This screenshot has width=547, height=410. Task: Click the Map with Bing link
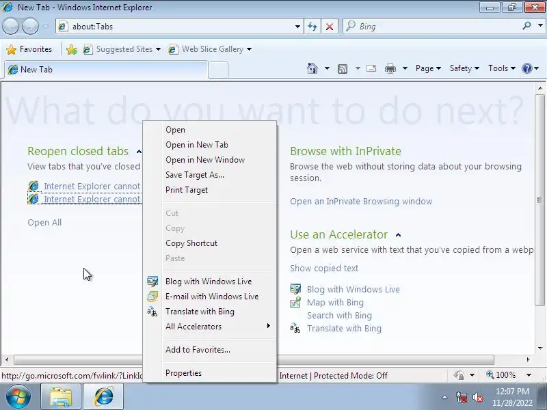pos(335,302)
